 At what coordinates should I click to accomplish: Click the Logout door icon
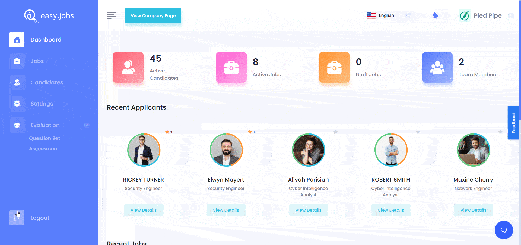click(17, 218)
